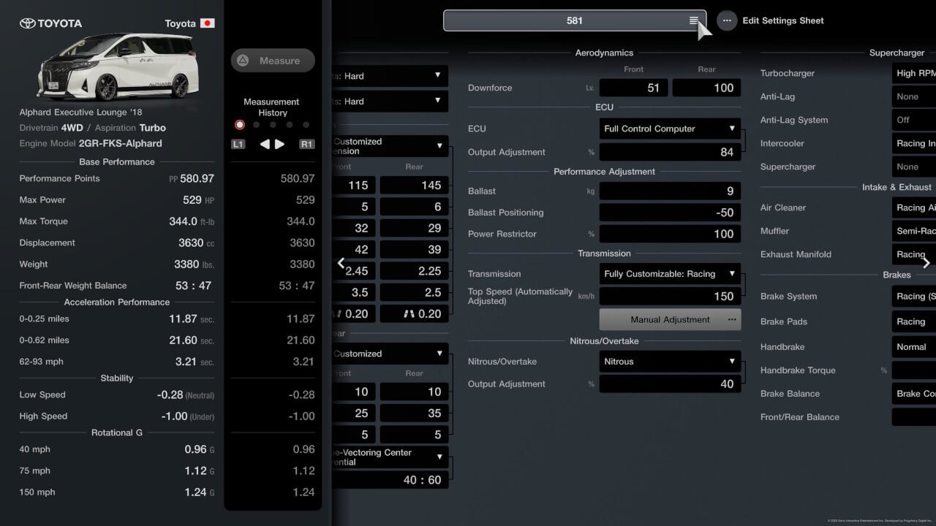Click the right scroll arrow near Exhaust Manifold

click(926, 263)
